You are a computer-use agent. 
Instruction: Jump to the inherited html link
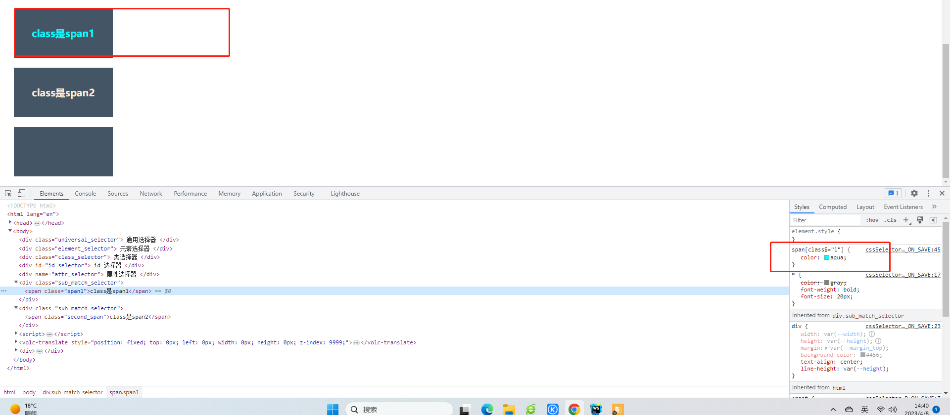coord(839,388)
